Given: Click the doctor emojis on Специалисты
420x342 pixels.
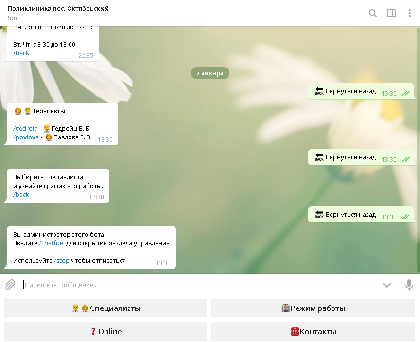Looking at the screenshot, I should click(80, 308).
